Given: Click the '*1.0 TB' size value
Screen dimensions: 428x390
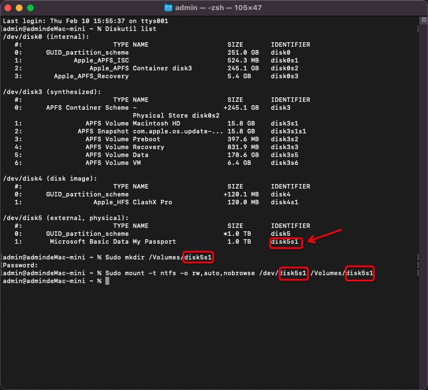Looking at the screenshot, I should (237, 234).
